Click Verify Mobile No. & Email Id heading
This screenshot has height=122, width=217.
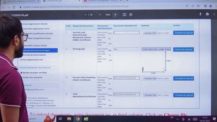(35, 68)
